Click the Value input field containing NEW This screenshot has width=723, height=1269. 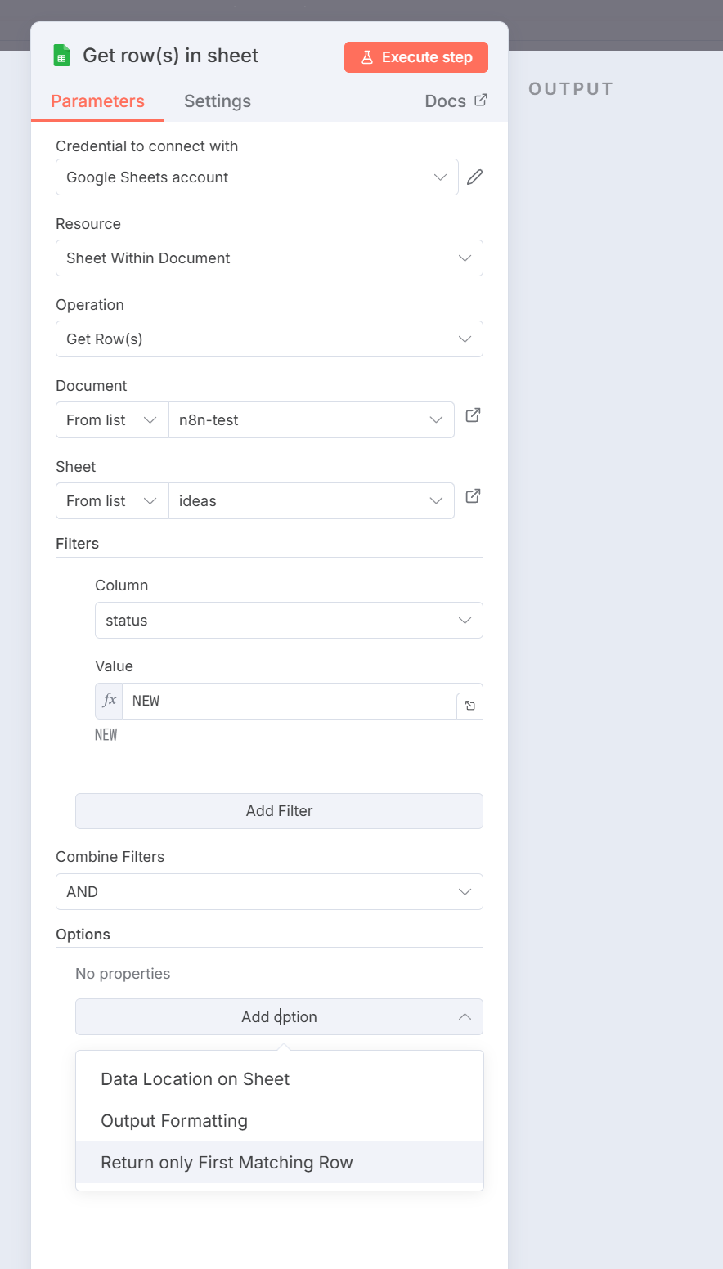pyautogui.click(x=289, y=701)
